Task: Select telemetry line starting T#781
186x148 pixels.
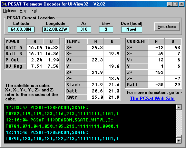Action: [62, 126]
